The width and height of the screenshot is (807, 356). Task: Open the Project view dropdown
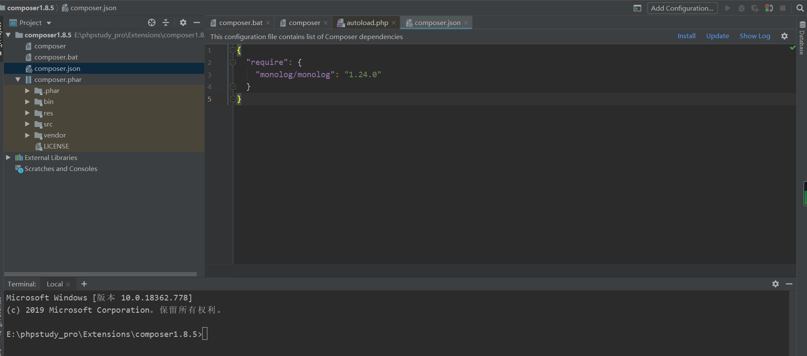[x=49, y=23]
